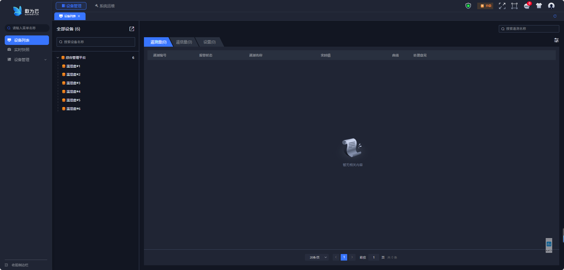The image size is (564, 270).
Task: Click the floating du widget icon
Action: (549, 244)
